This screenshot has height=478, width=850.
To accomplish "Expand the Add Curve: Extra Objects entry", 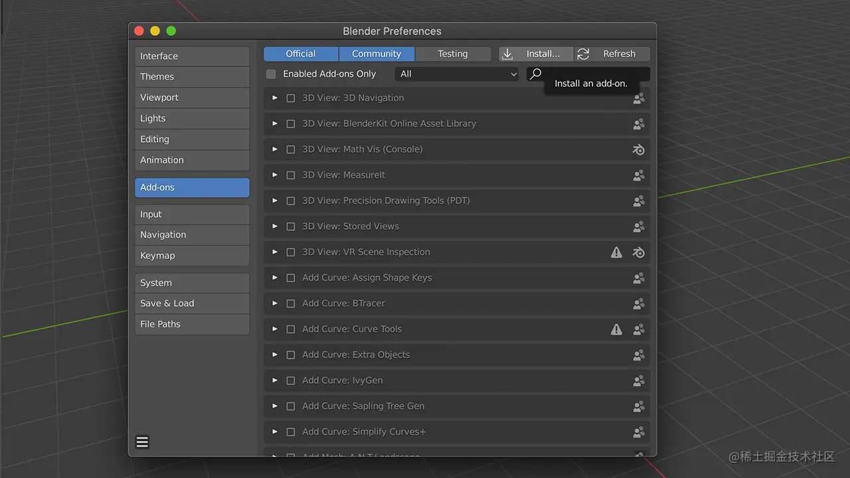I will pyautogui.click(x=275, y=355).
